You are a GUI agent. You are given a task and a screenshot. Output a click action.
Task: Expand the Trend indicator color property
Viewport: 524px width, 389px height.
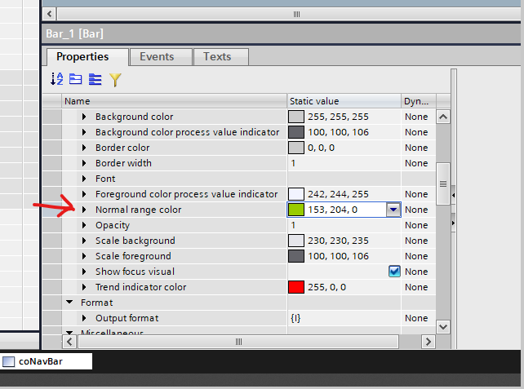click(84, 287)
